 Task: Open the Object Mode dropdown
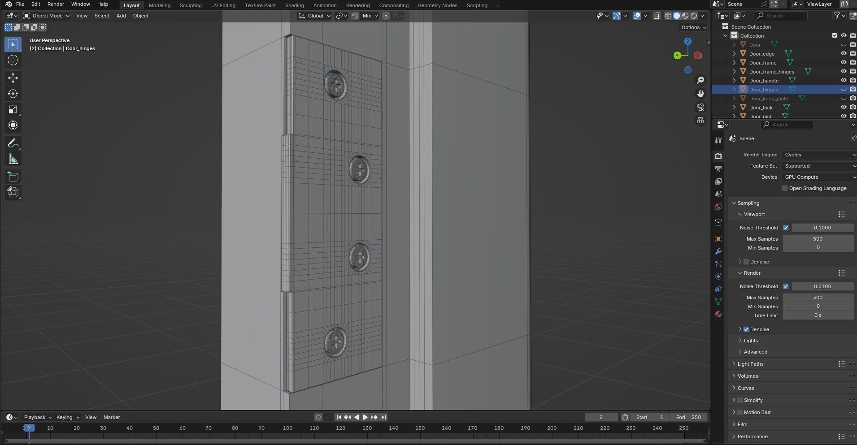pyautogui.click(x=47, y=16)
